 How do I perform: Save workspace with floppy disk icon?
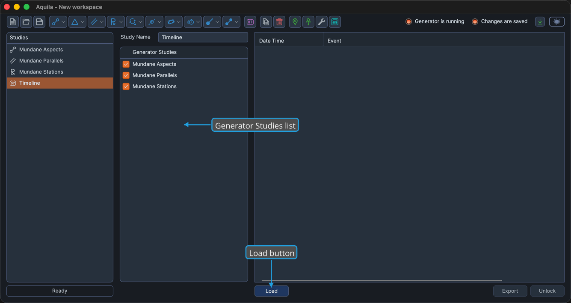click(x=39, y=22)
